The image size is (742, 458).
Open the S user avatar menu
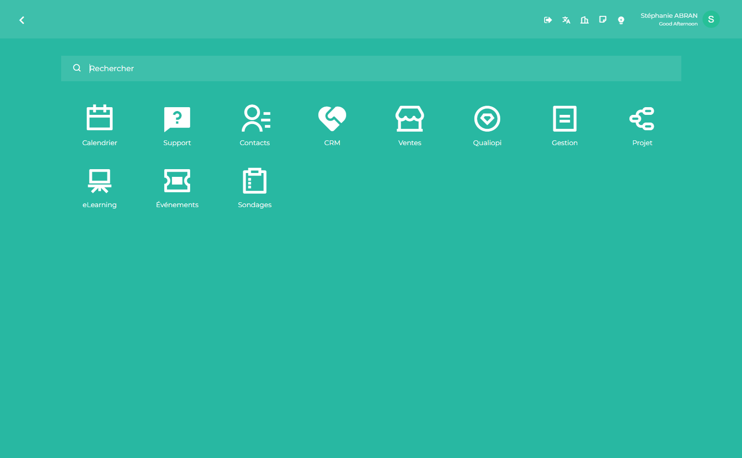coord(711,19)
